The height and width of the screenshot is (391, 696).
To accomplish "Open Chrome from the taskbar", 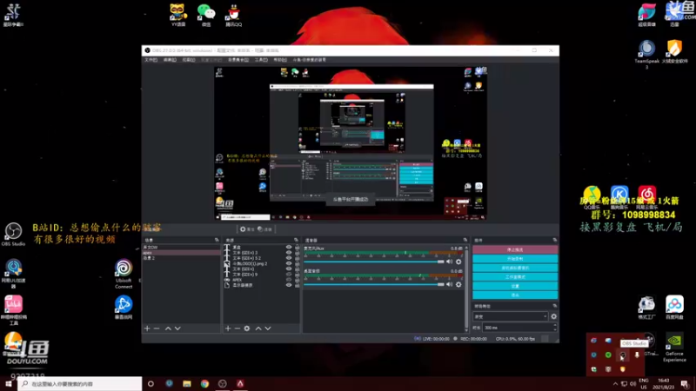I will 204,384.
